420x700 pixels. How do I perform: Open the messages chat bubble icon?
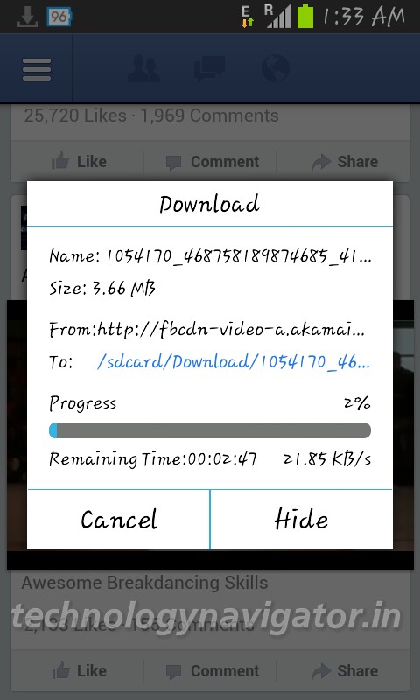tap(209, 69)
